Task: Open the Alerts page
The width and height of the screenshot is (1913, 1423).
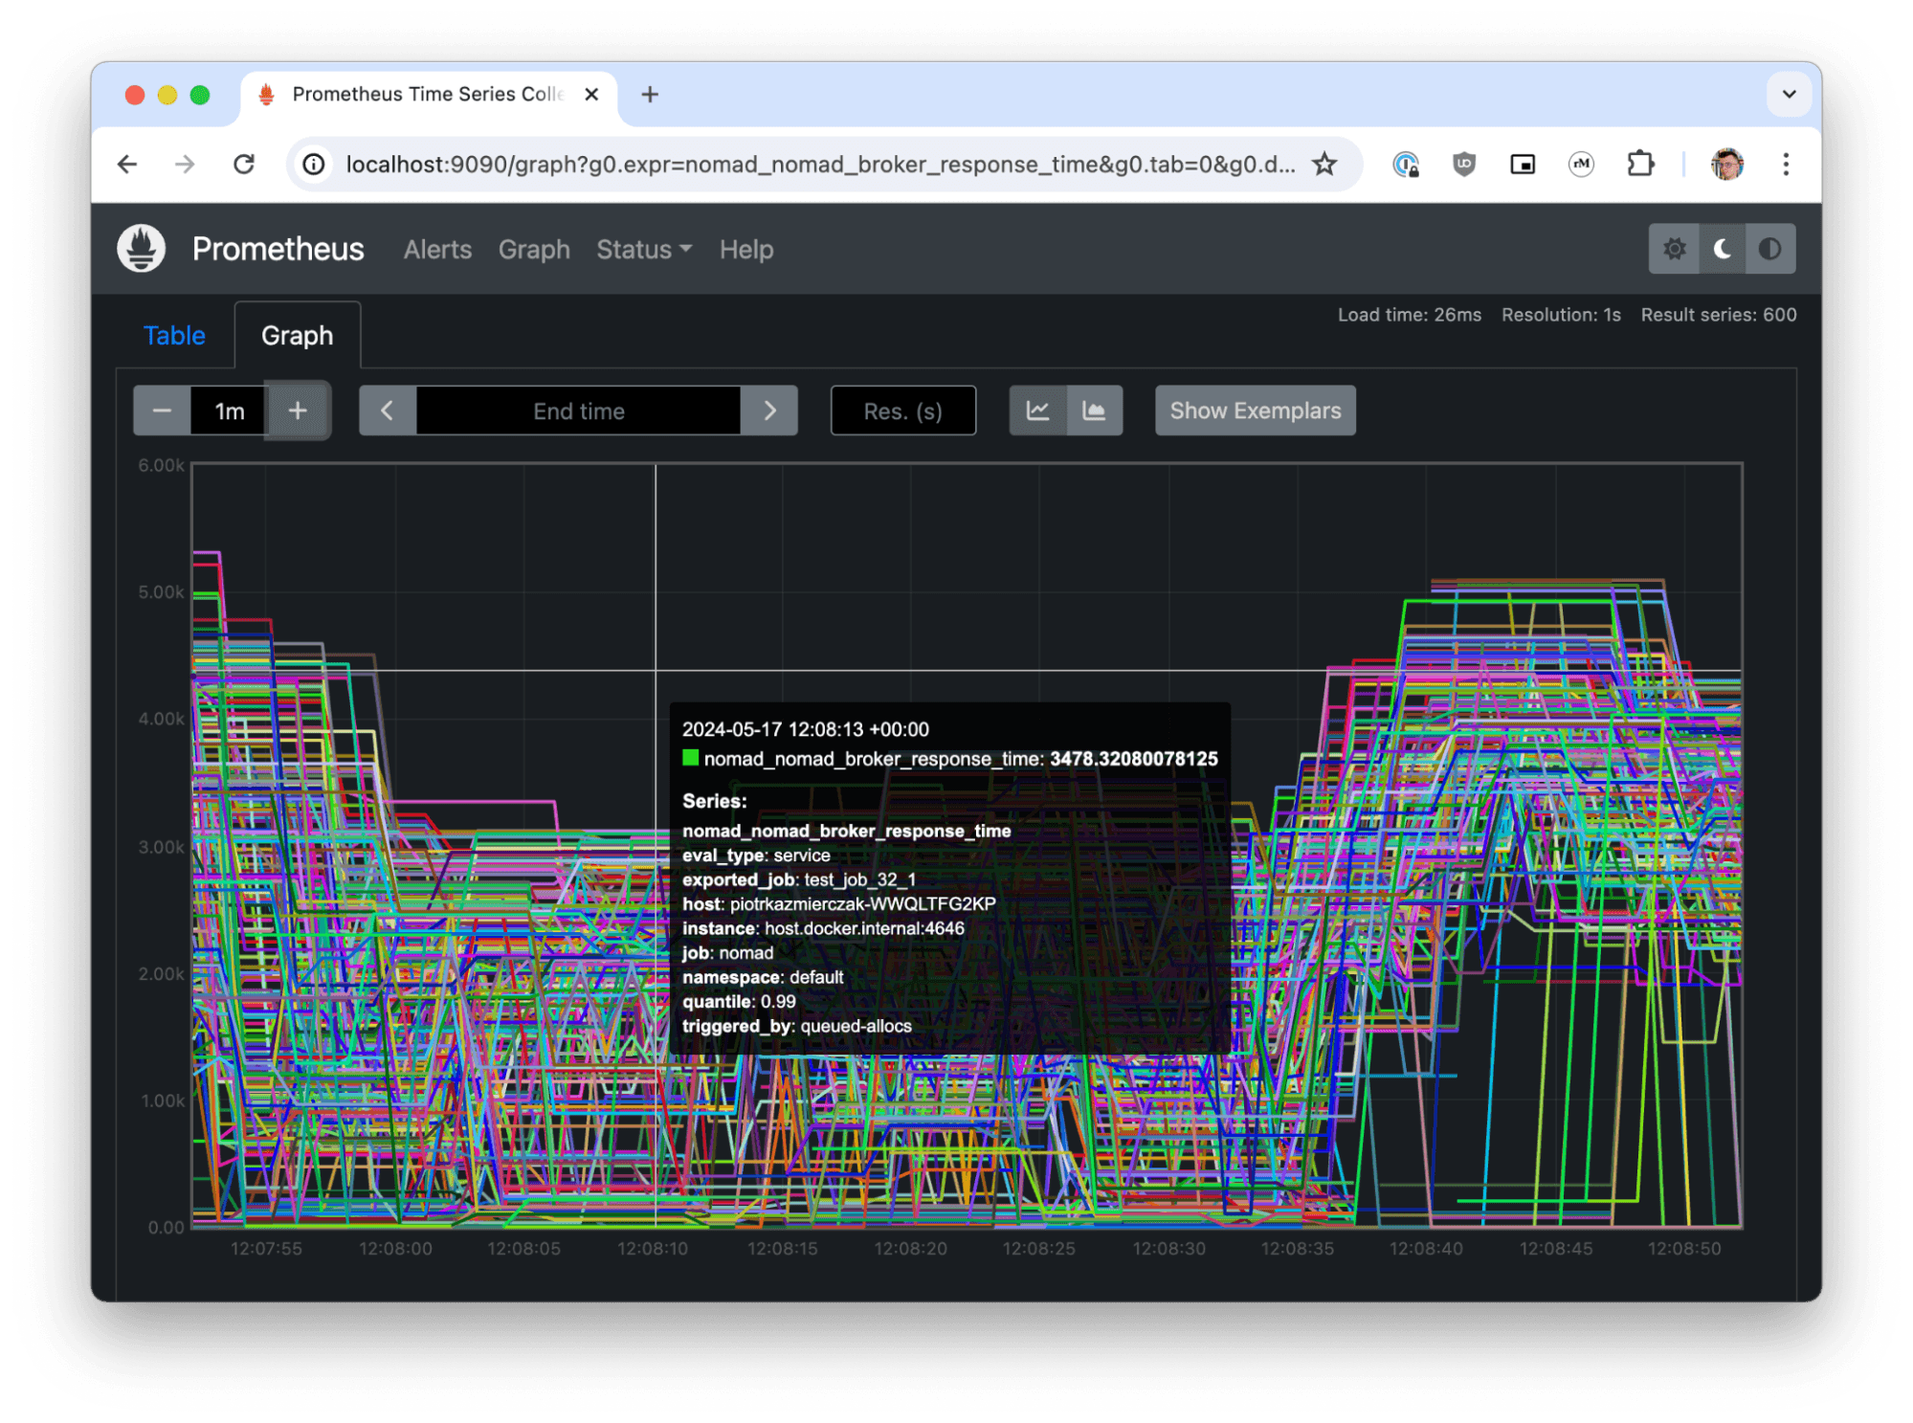Action: [437, 250]
